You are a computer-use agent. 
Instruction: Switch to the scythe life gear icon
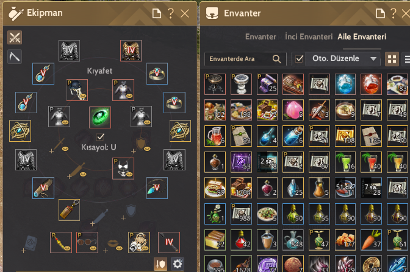click(15, 57)
